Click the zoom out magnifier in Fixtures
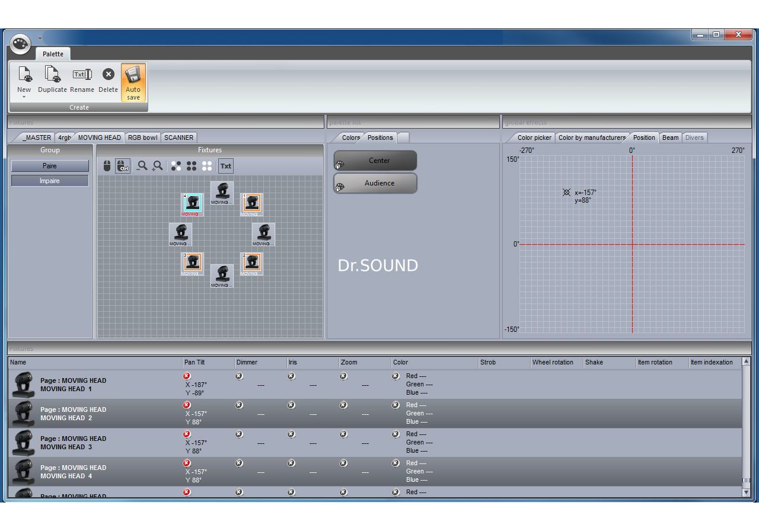Screen dimensions: 759x531 coord(142,166)
